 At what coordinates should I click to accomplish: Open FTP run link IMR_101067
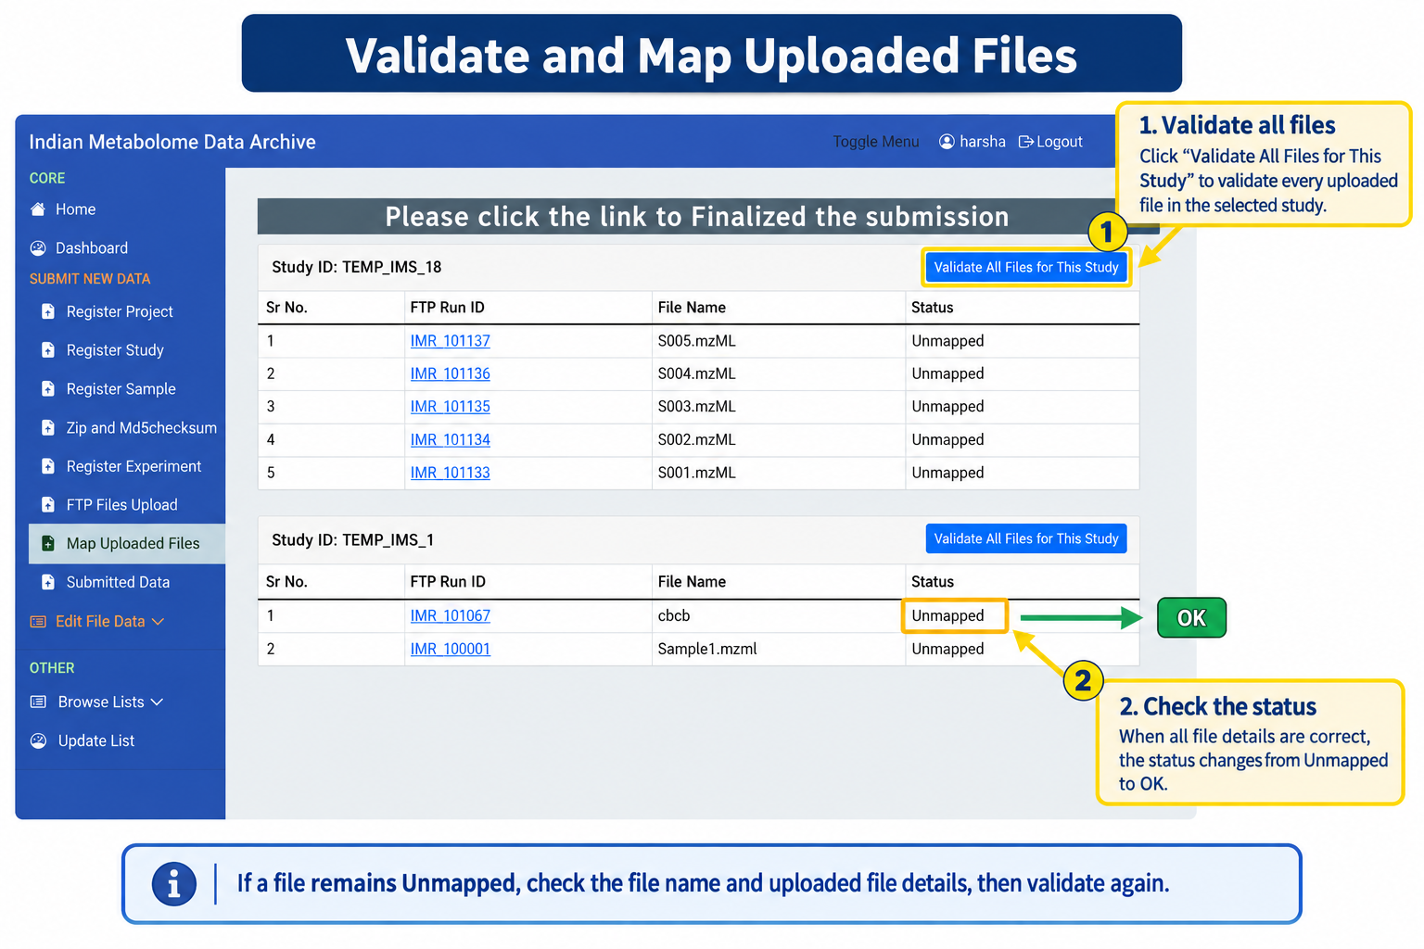tap(451, 616)
